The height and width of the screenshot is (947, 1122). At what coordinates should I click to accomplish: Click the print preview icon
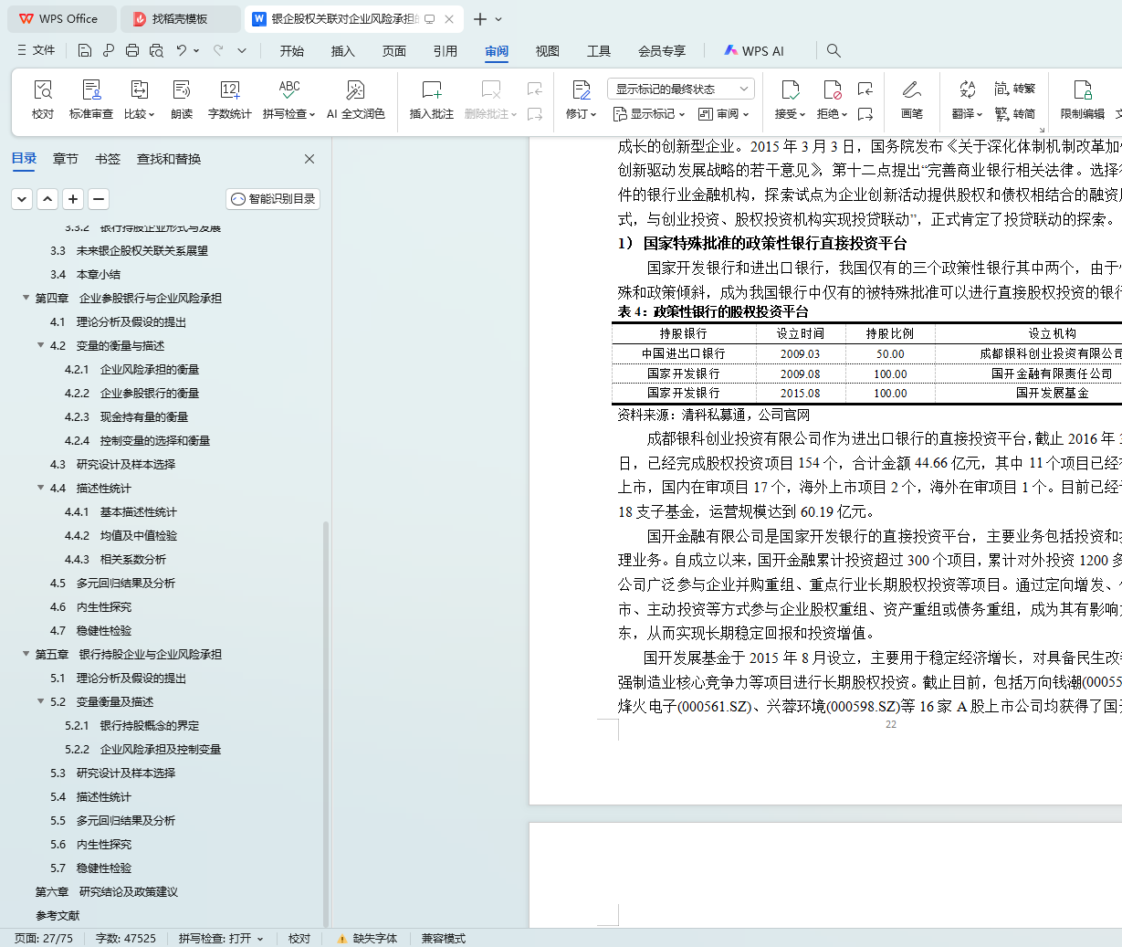[156, 51]
